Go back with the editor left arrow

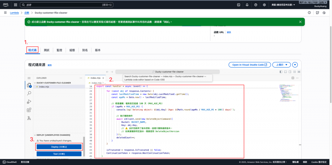pos(108,72)
